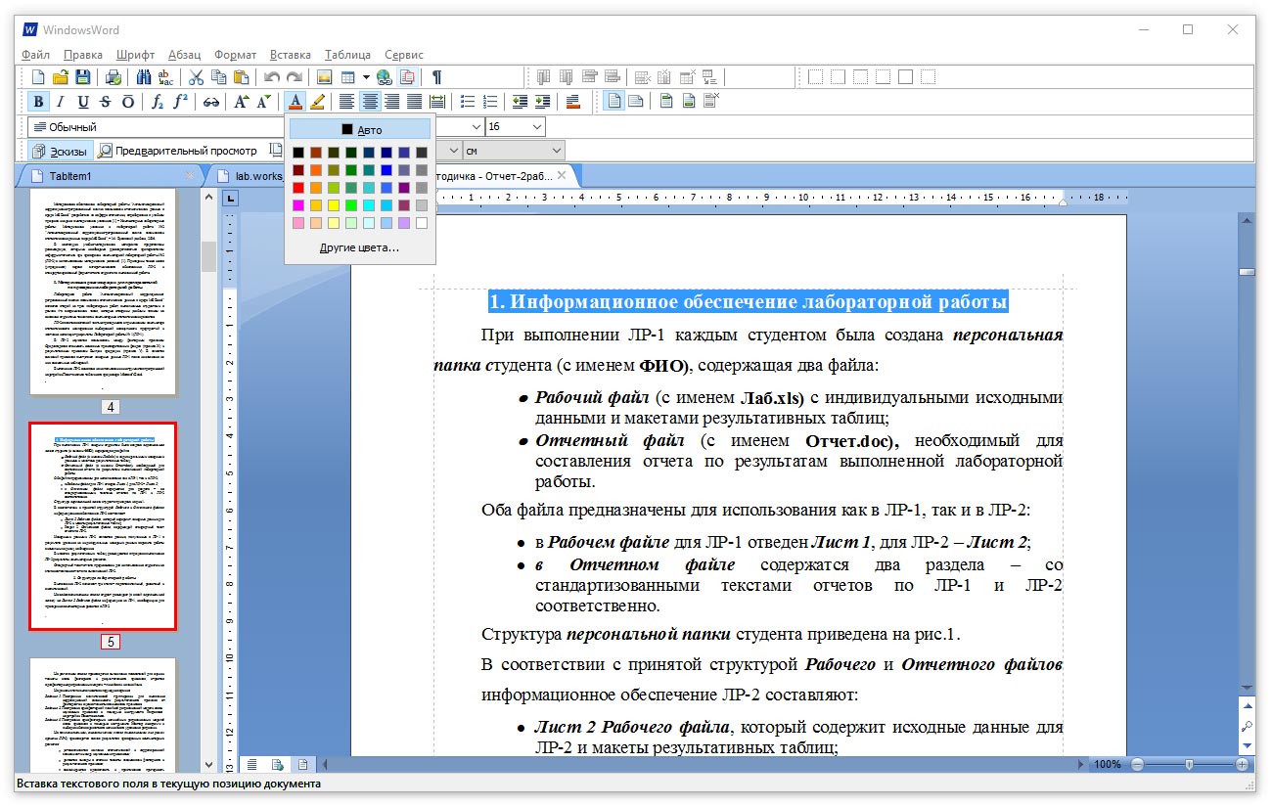Click the eyeglasses icon in formatting toolbar
This screenshot has width=1272, height=807.
click(x=211, y=102)
